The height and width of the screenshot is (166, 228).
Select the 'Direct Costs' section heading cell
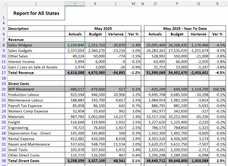pyautogui.click(x=36, y=84)
